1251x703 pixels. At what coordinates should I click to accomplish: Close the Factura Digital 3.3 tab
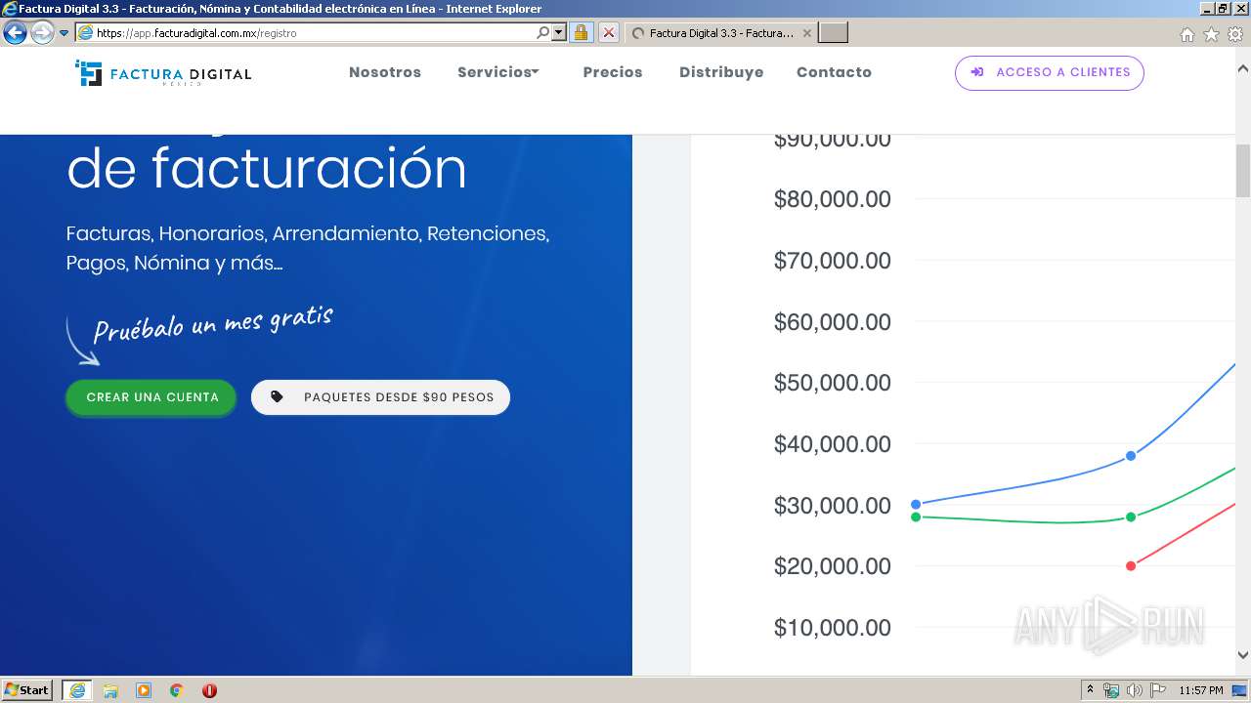[x=806, y=33]
